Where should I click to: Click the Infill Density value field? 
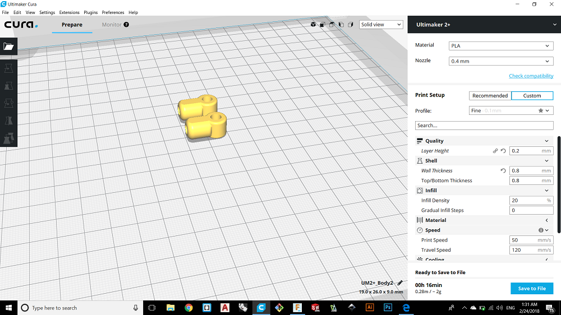point(531,201)
